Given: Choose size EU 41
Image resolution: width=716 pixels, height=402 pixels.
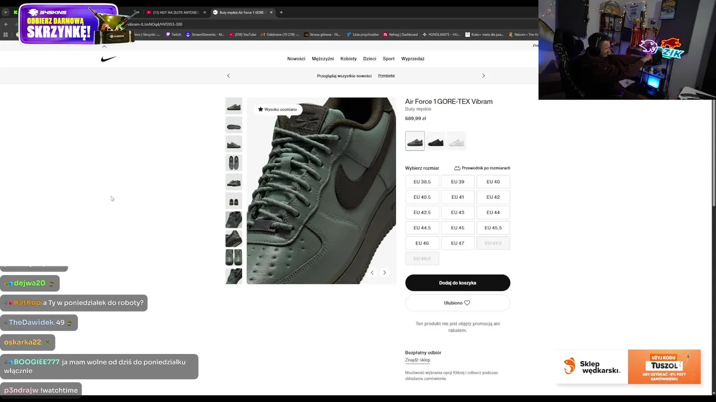Looking at the screenshot, I should click(458, 197).
